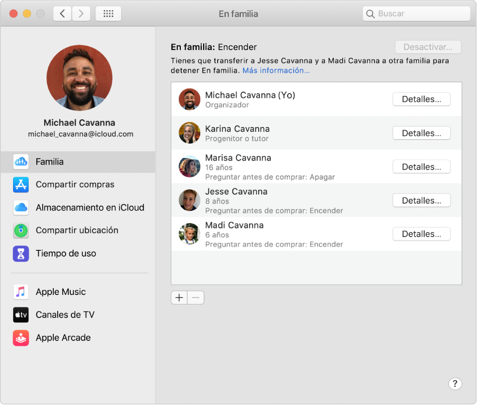Screen dimensions: 477x405
Task: Open Detalles for Karina Cavanna
Action: (421, 133)
